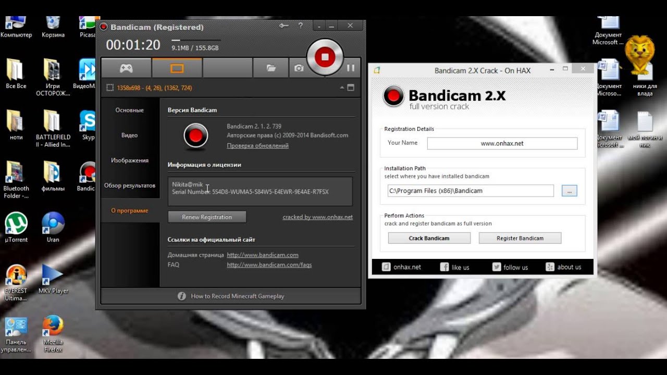
Task: Select the О программе tab
Action: (130, 210)
